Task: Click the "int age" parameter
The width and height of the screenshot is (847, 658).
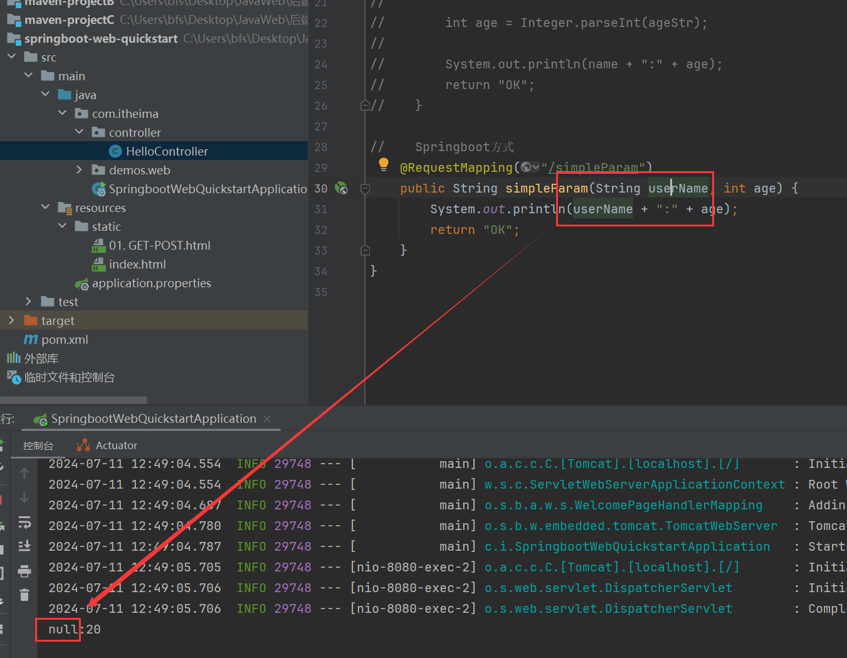Action: (749, 188)
